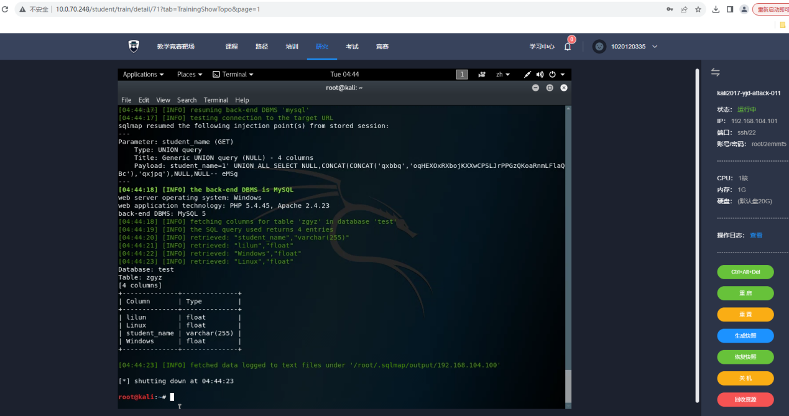The image size is (789, 416).
Task: Open the Terminal menu in the terminal menu bar
Action: click(x=216, y=100)
